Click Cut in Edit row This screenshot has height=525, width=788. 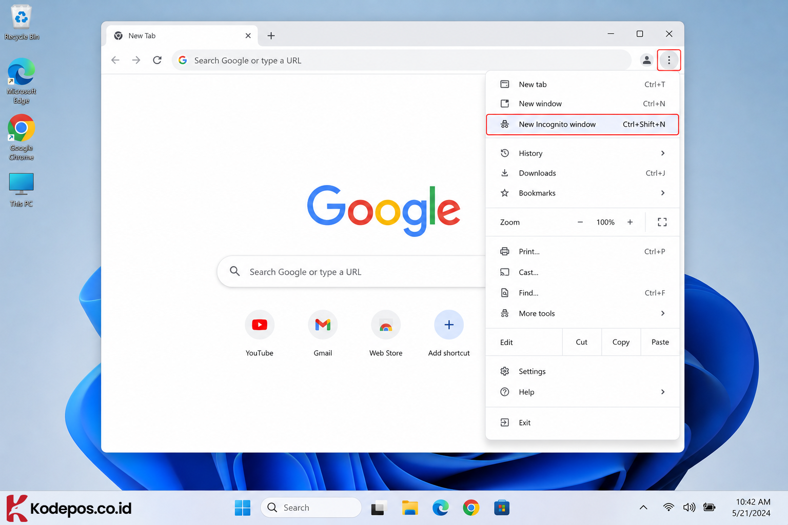(x=581, y=342)
